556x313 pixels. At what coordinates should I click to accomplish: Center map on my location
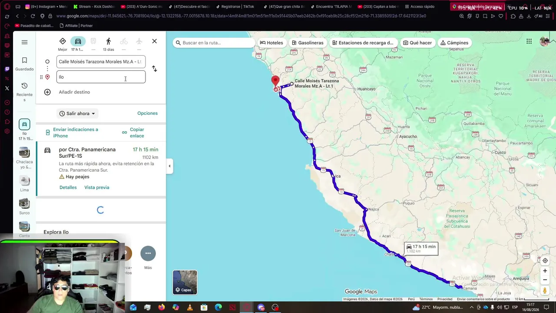point(545,260)
